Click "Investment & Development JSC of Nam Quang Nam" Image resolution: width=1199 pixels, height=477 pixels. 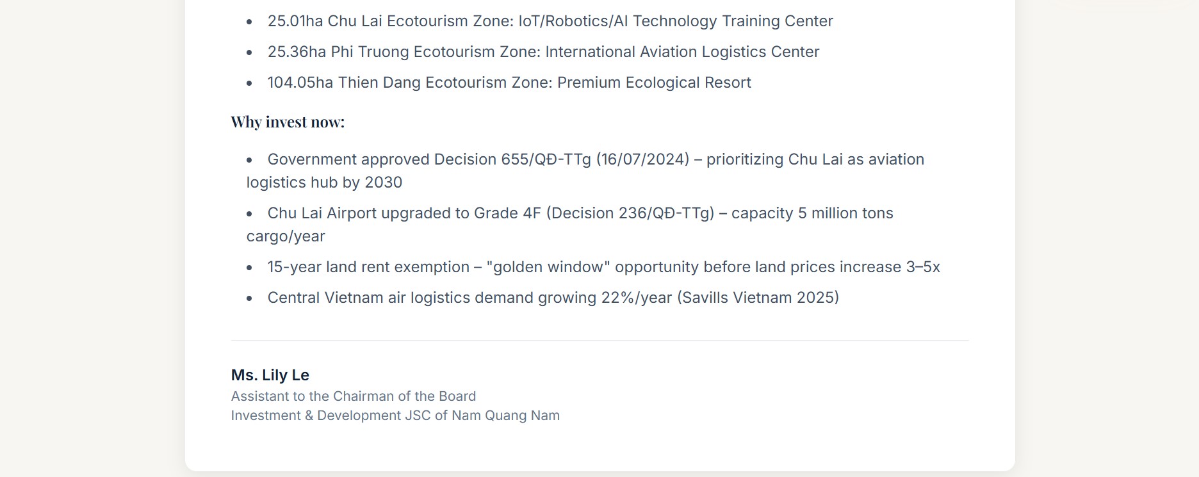click(x=395, y=416)
